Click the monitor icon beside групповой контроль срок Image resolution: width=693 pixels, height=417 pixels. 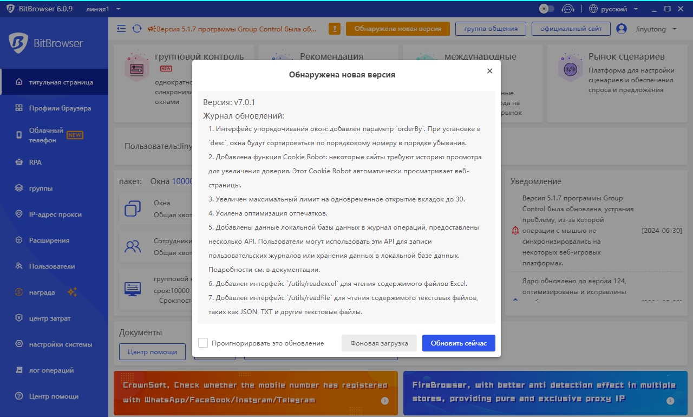[x=132, y=288]
